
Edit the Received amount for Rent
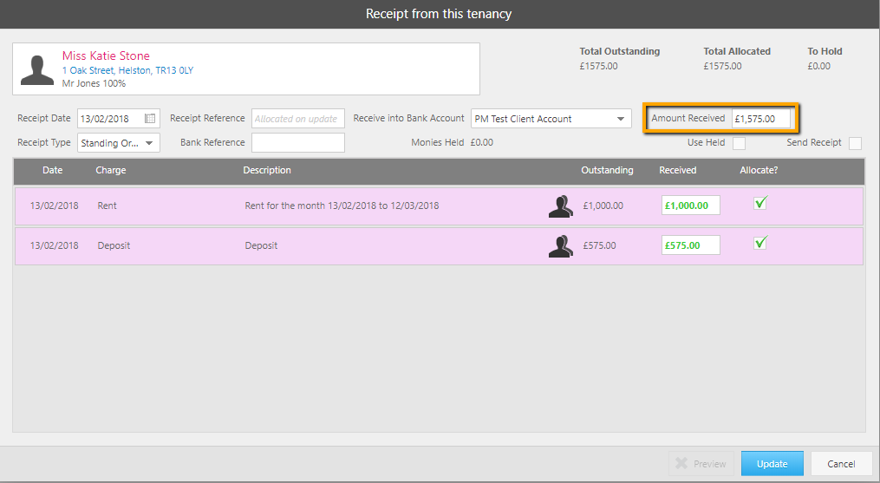pos(691,206)
